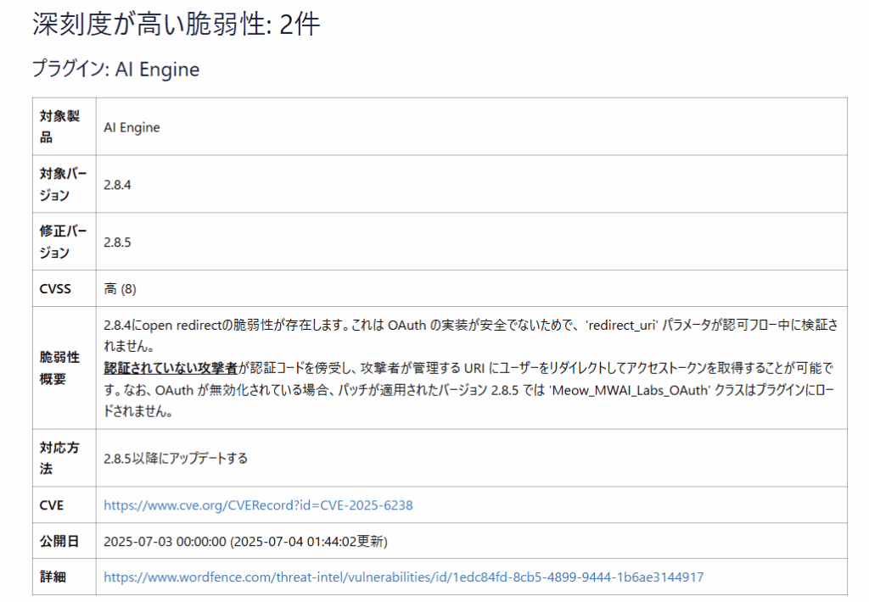Click the subheading プラグイン: AI Engine

point(115,70)
